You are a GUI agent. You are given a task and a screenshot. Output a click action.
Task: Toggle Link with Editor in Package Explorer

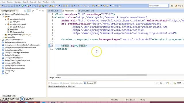(x=28, y=11)
